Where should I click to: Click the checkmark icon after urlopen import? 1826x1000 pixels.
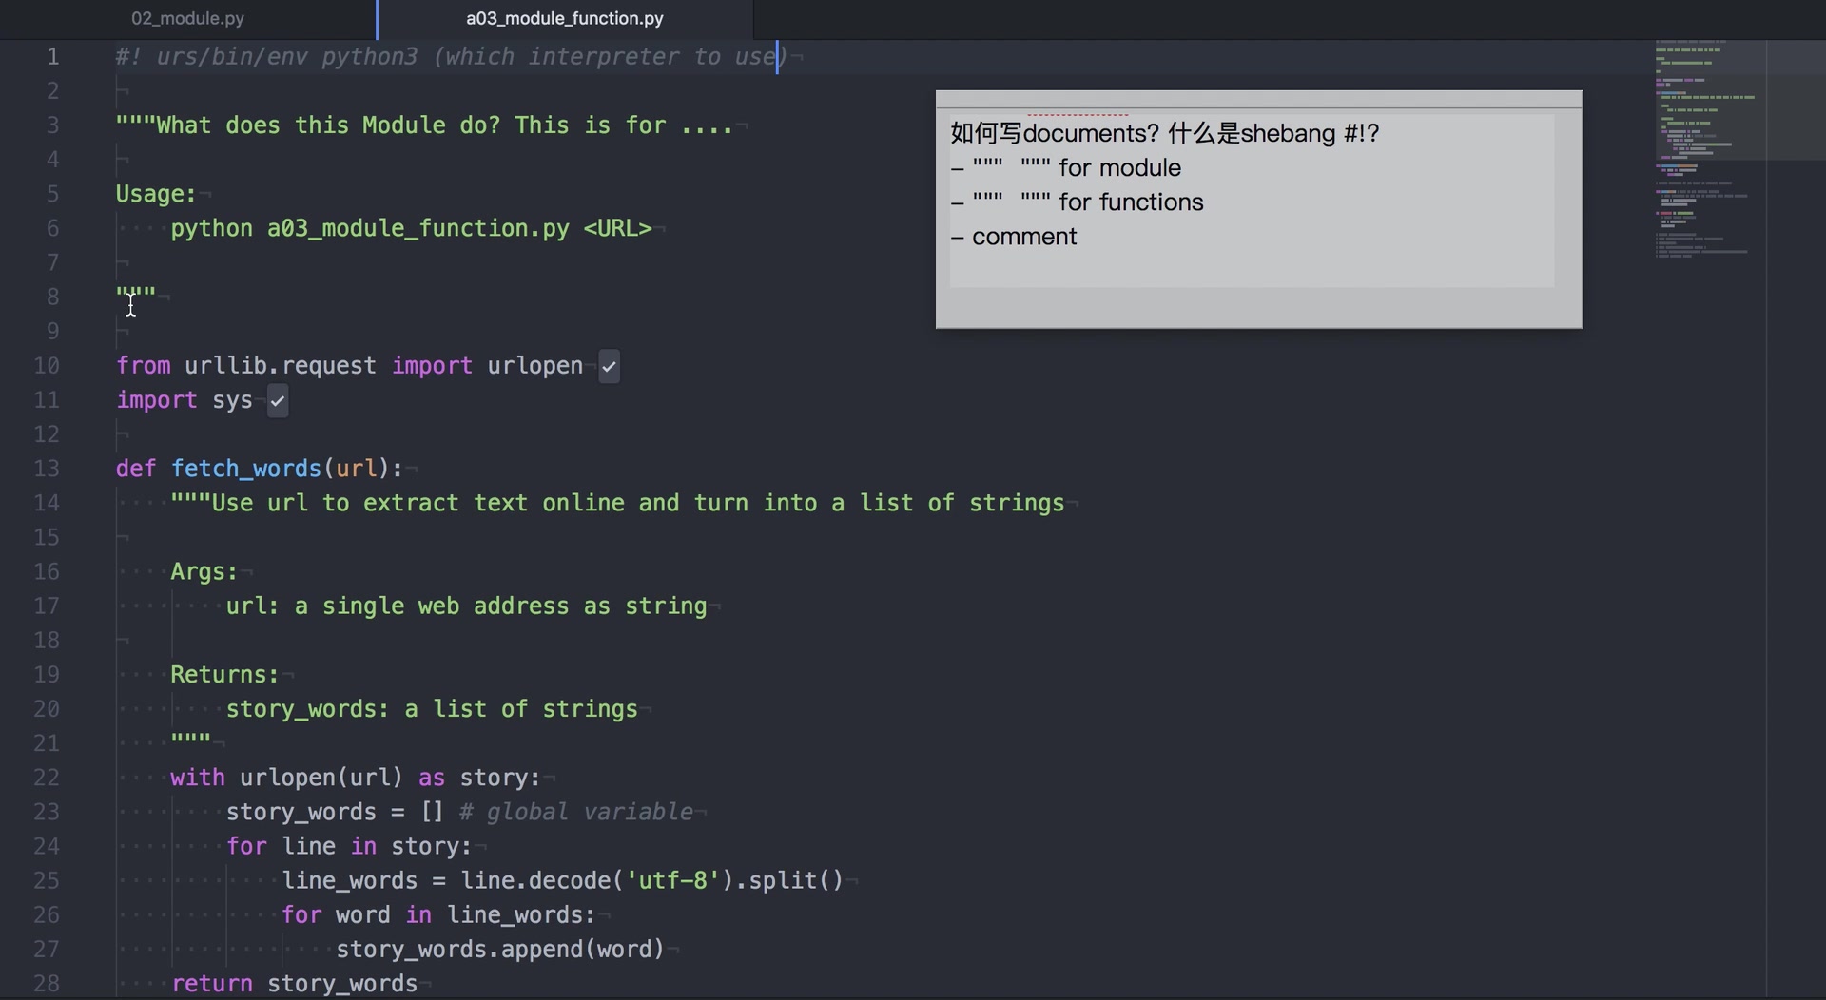pyautogui.click(x=610, y=366)
